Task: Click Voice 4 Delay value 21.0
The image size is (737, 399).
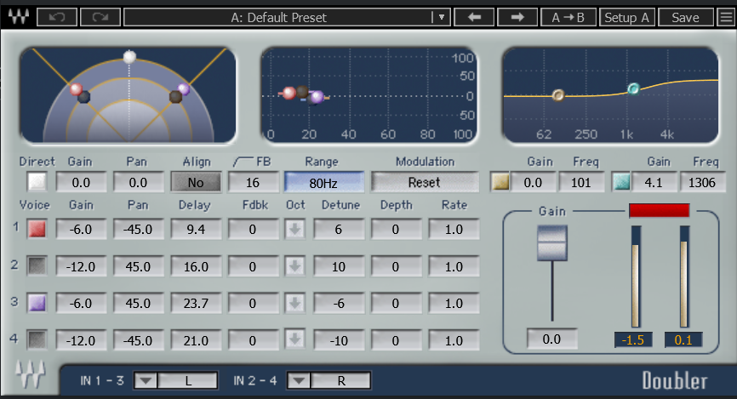Action: tap(196, 340)
